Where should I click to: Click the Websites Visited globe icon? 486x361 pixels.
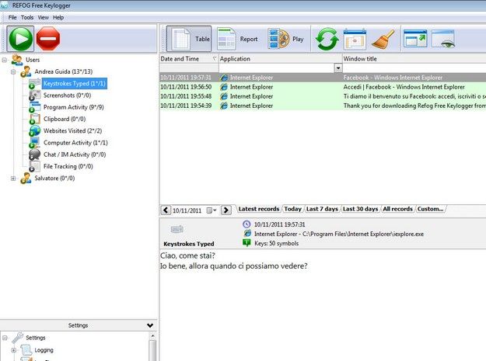pos(35,131)
